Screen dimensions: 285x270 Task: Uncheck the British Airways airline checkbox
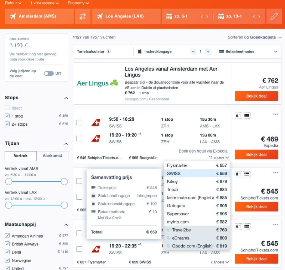click(x=7, y=244)
